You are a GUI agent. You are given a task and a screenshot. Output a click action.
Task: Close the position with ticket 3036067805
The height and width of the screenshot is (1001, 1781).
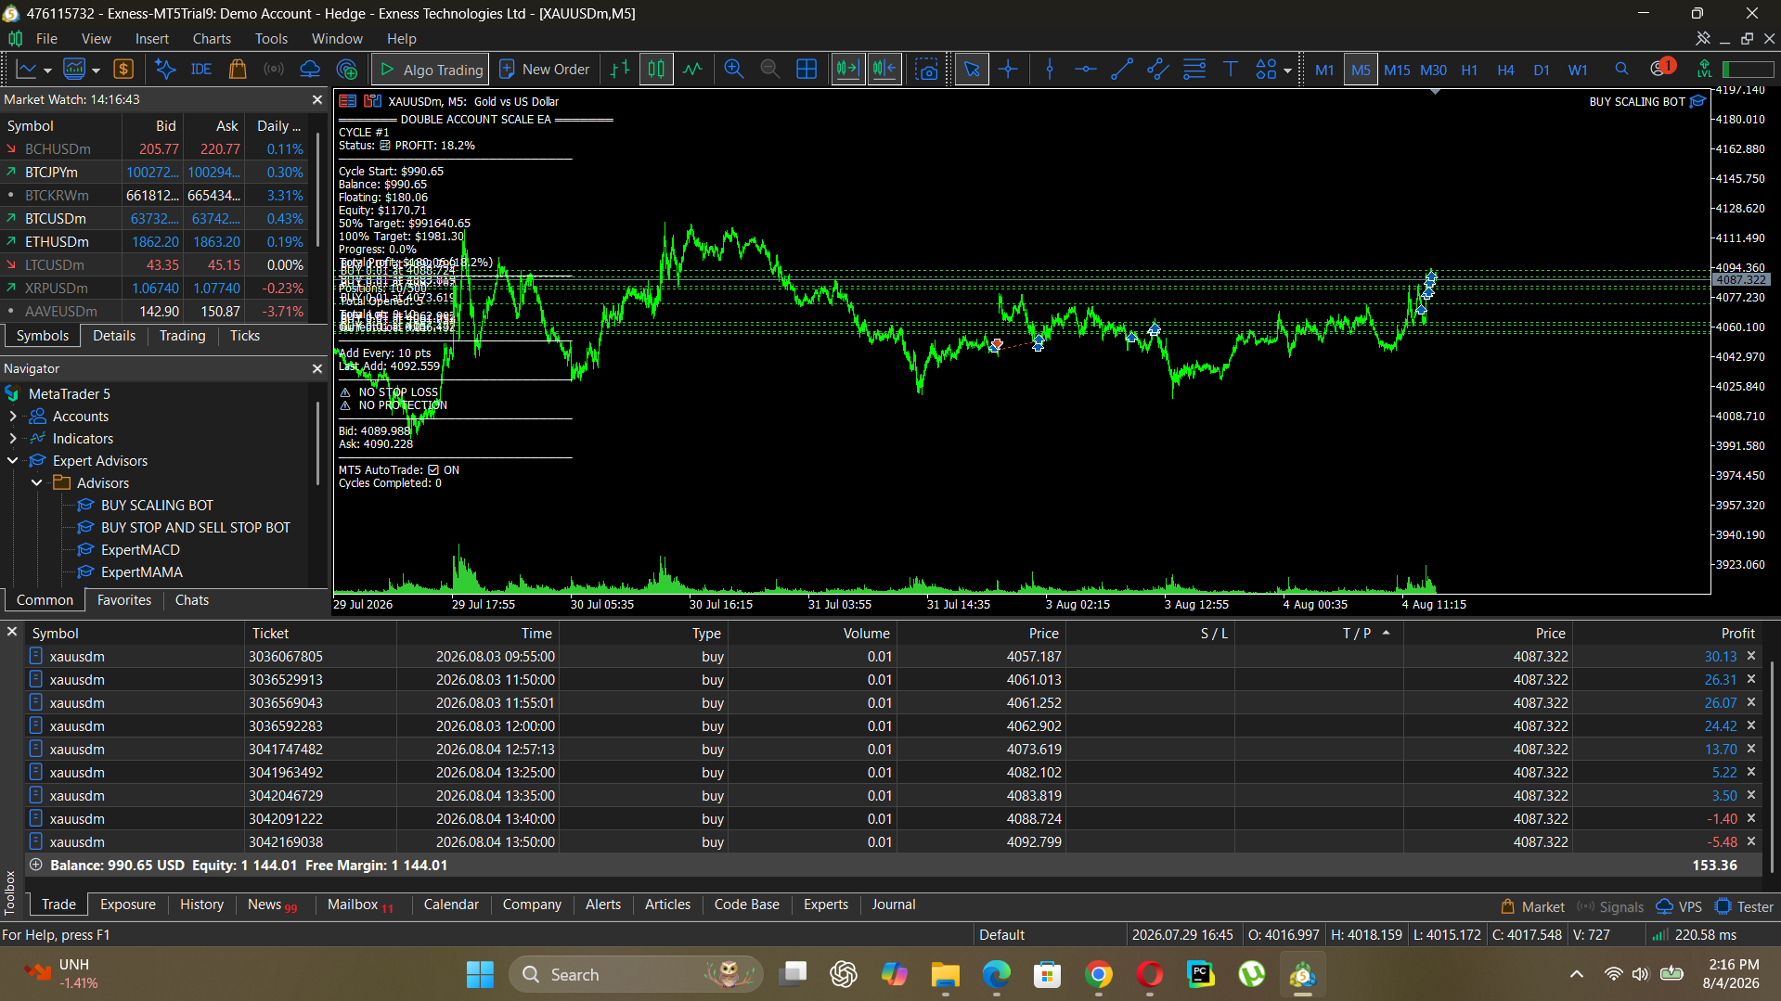[1751, 656]
